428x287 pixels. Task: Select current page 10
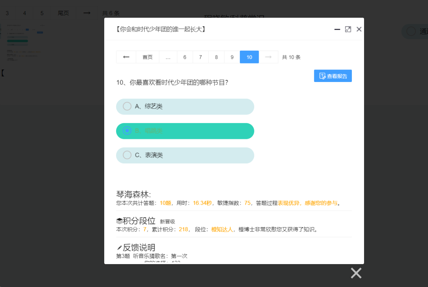point(249,57)
